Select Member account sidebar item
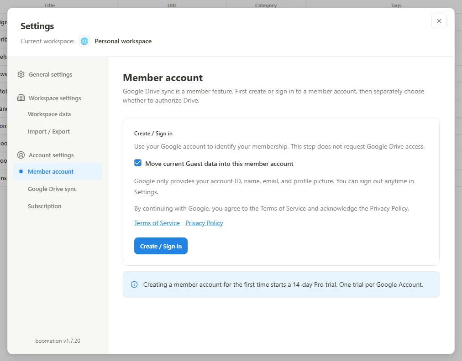 pos(58,171)
